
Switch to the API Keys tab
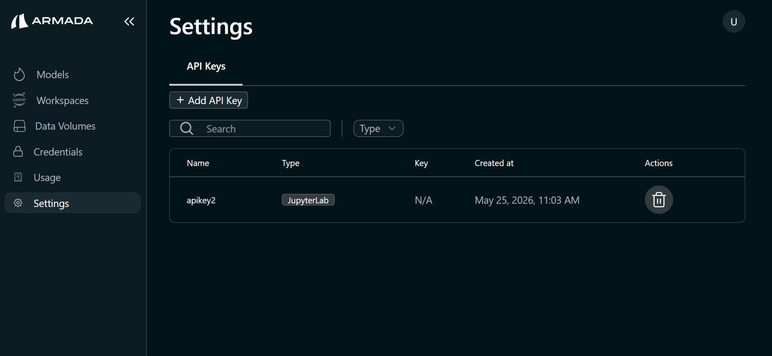[x=206, y=66]
